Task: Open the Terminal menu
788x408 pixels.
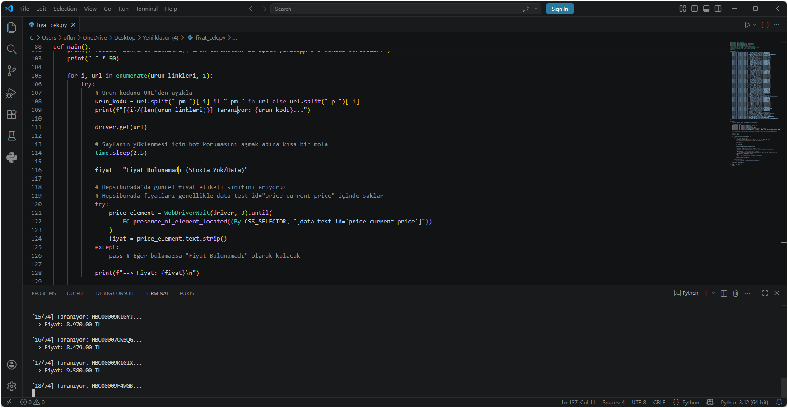Action: pyautogui.click(x=146, y=9)
